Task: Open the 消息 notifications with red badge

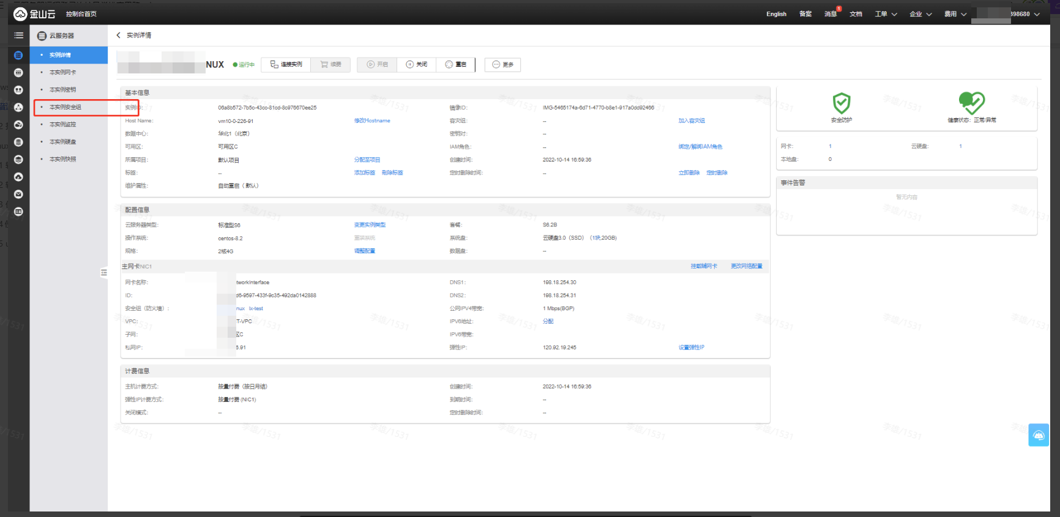Action: [830, 14]
